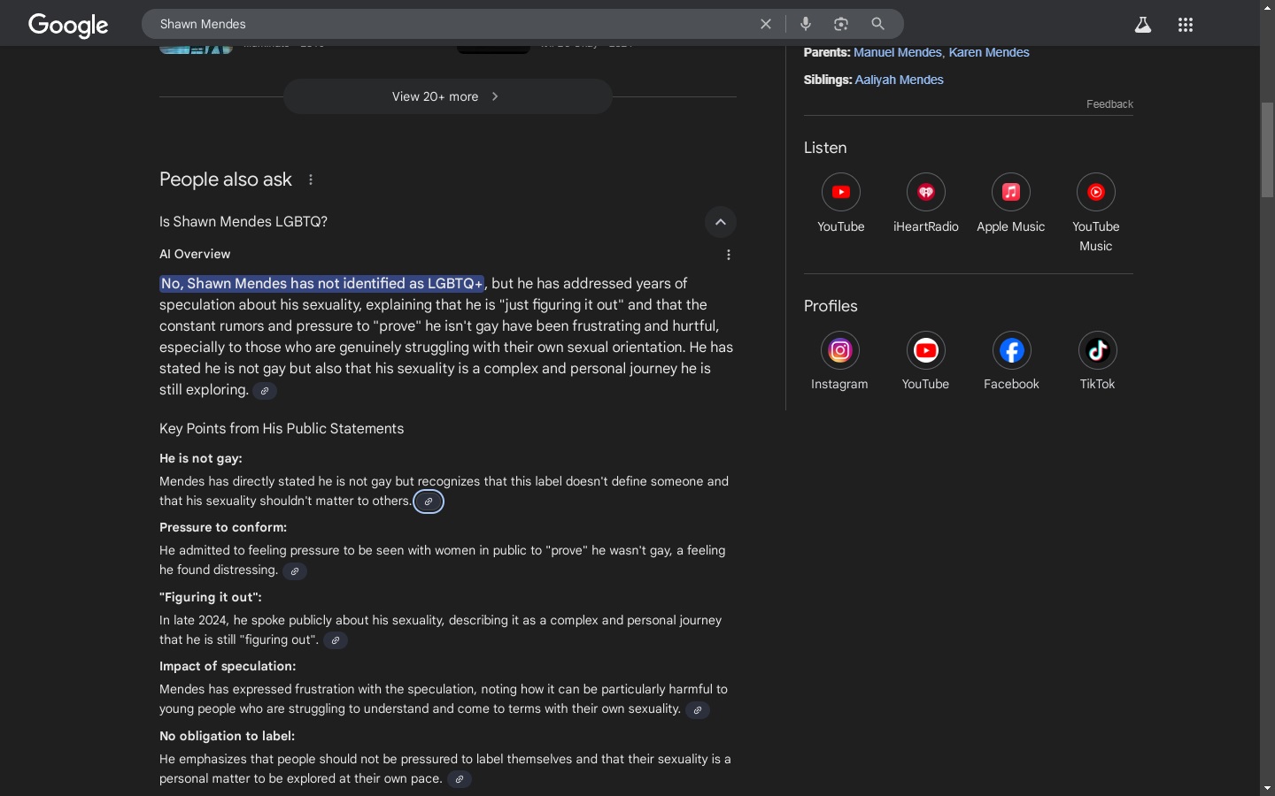1275x796 pixels.
Task: Click the Google logo
Action: [x=68, y=25]
